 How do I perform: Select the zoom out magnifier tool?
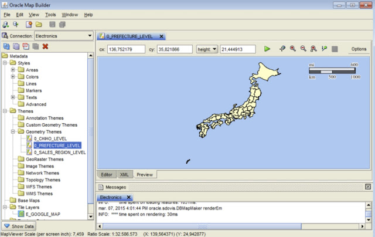(304, 49)
